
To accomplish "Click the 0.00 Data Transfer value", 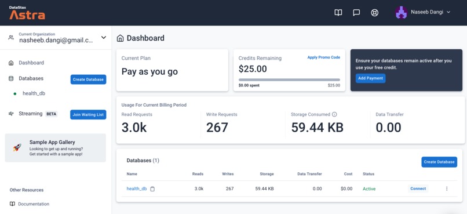I will (x=388, y=128).
